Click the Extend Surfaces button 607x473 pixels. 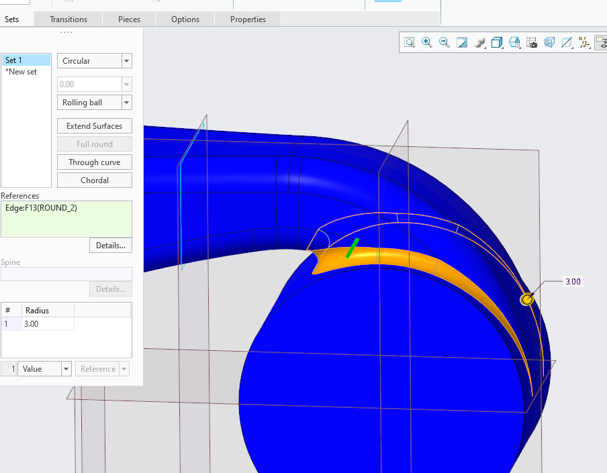pyautogui.click(x=94, y=125)
